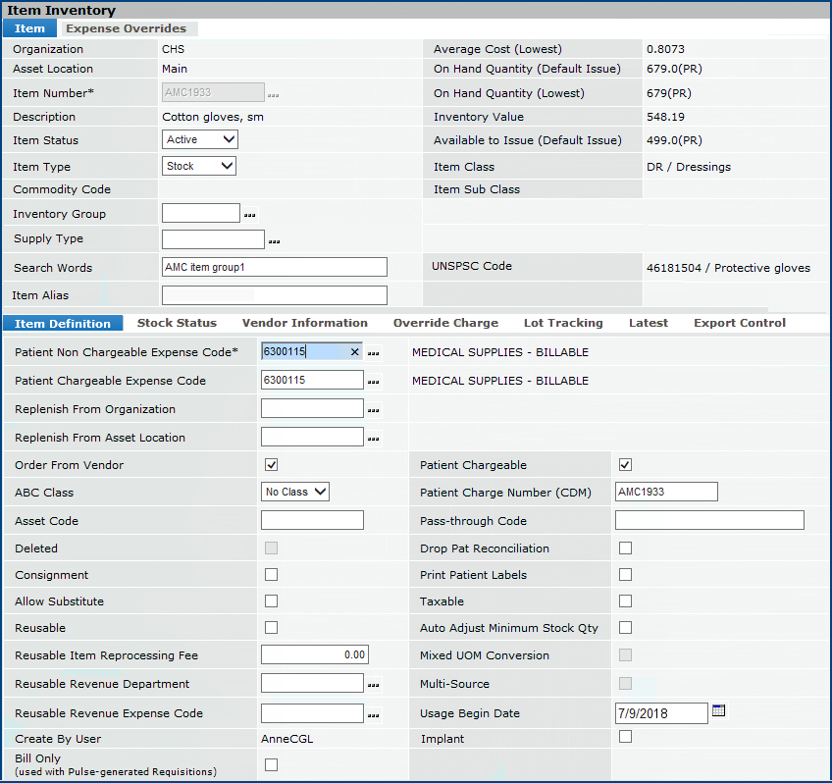This screenshot has height=783, width=832.
Task: Open the Vendor Information tab
Action: pos(304,323)
